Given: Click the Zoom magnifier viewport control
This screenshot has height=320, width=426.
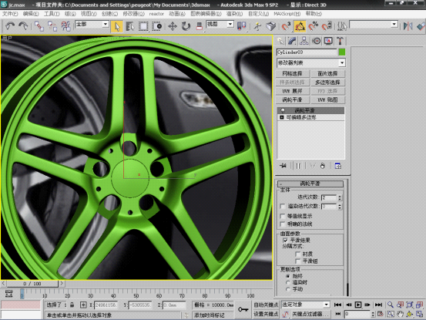Looking at the screenshot, I should (391, 305).
